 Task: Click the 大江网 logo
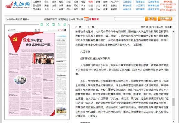(x=18, y=5)
